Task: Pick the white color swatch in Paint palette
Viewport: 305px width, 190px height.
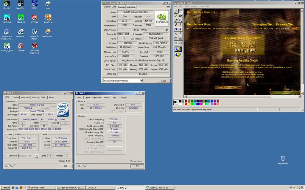Action: 180,104
